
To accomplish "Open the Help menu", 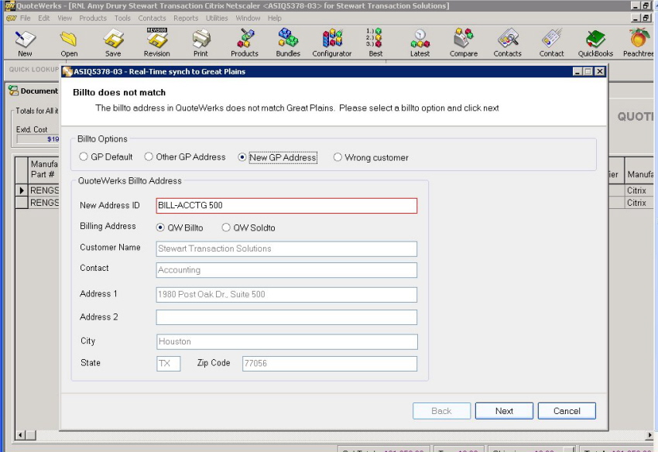I will tap(275, 18).
